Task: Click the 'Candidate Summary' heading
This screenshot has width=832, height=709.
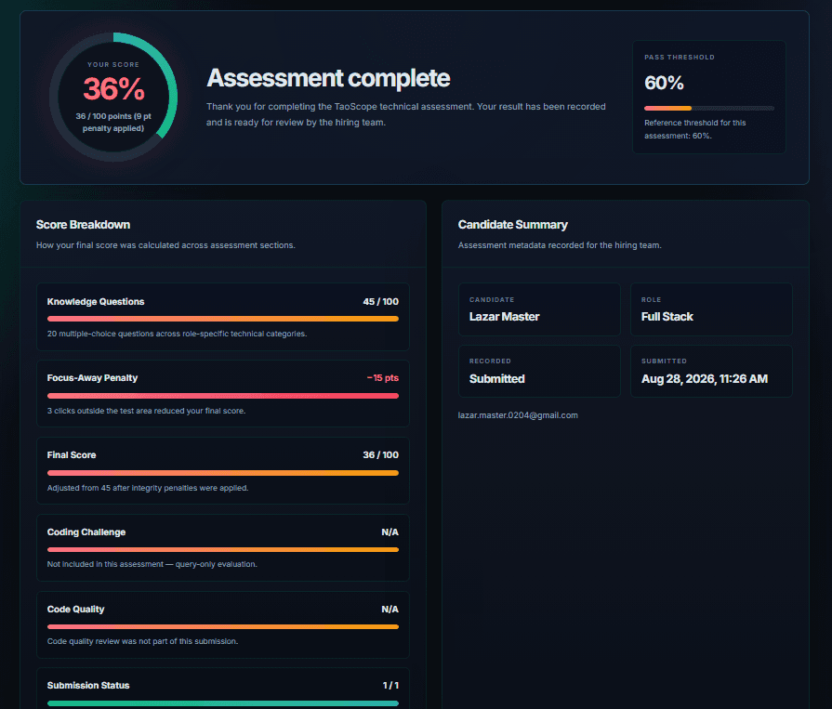Action: point(512,225)
